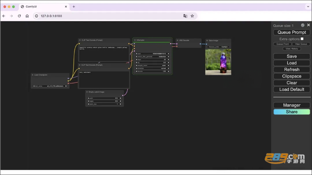The height and width of the screenshot is (175, 312).
Task: Increase denoise with its right arrow
Action: (168, 71)
